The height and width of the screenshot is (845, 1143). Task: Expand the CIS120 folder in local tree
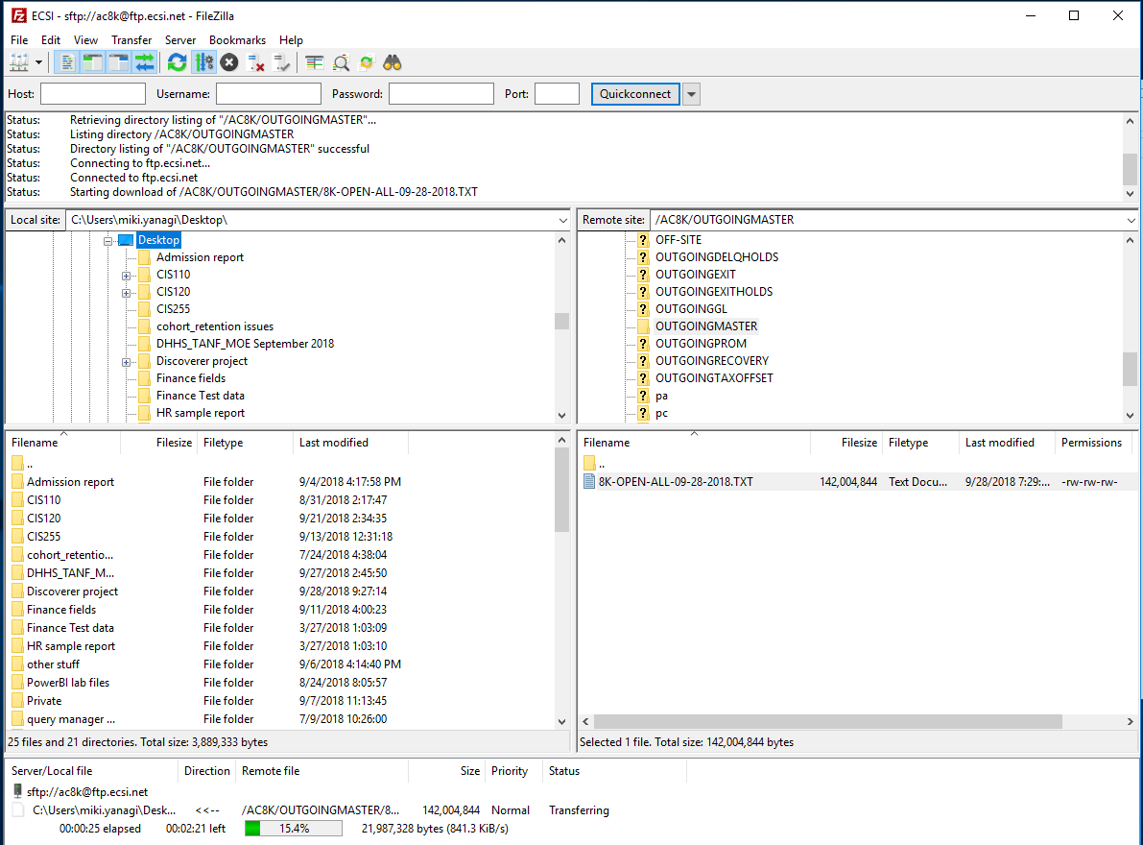coord(126,293)
